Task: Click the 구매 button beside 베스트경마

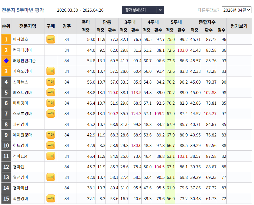Action: [50, 92]
